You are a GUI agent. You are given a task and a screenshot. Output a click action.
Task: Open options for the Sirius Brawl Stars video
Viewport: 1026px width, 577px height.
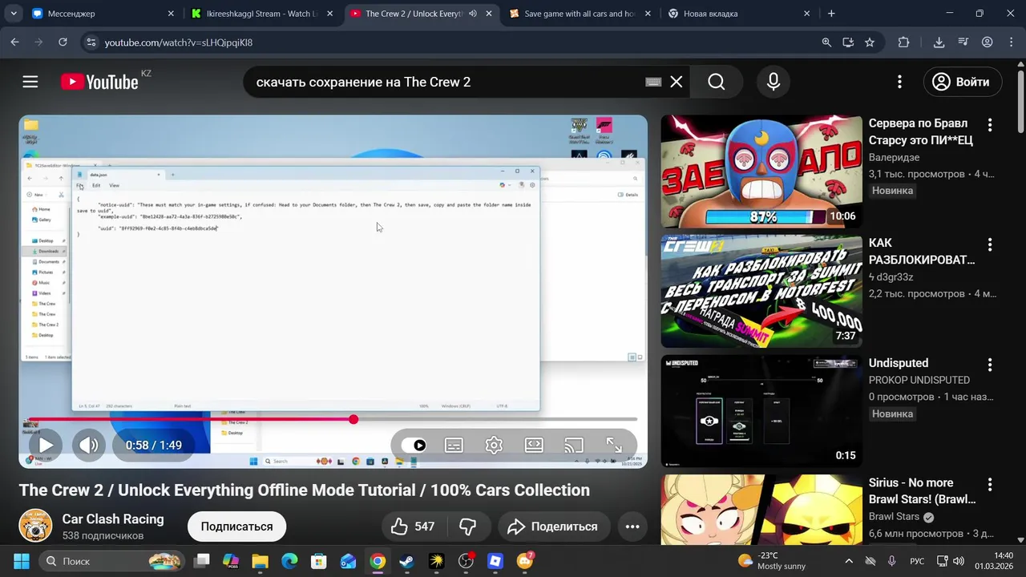point(990,484)
